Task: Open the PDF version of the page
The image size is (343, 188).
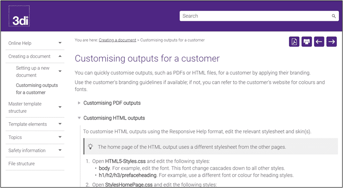Action: coord(294,42)
